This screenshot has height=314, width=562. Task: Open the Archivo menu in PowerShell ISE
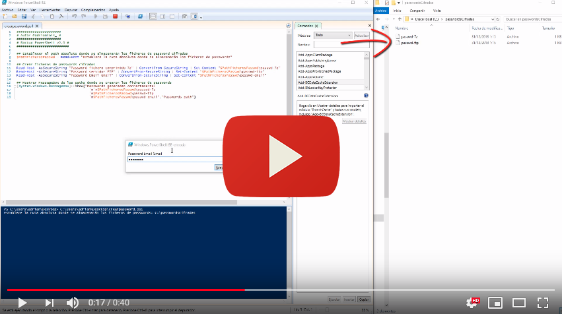click(7, 10)
